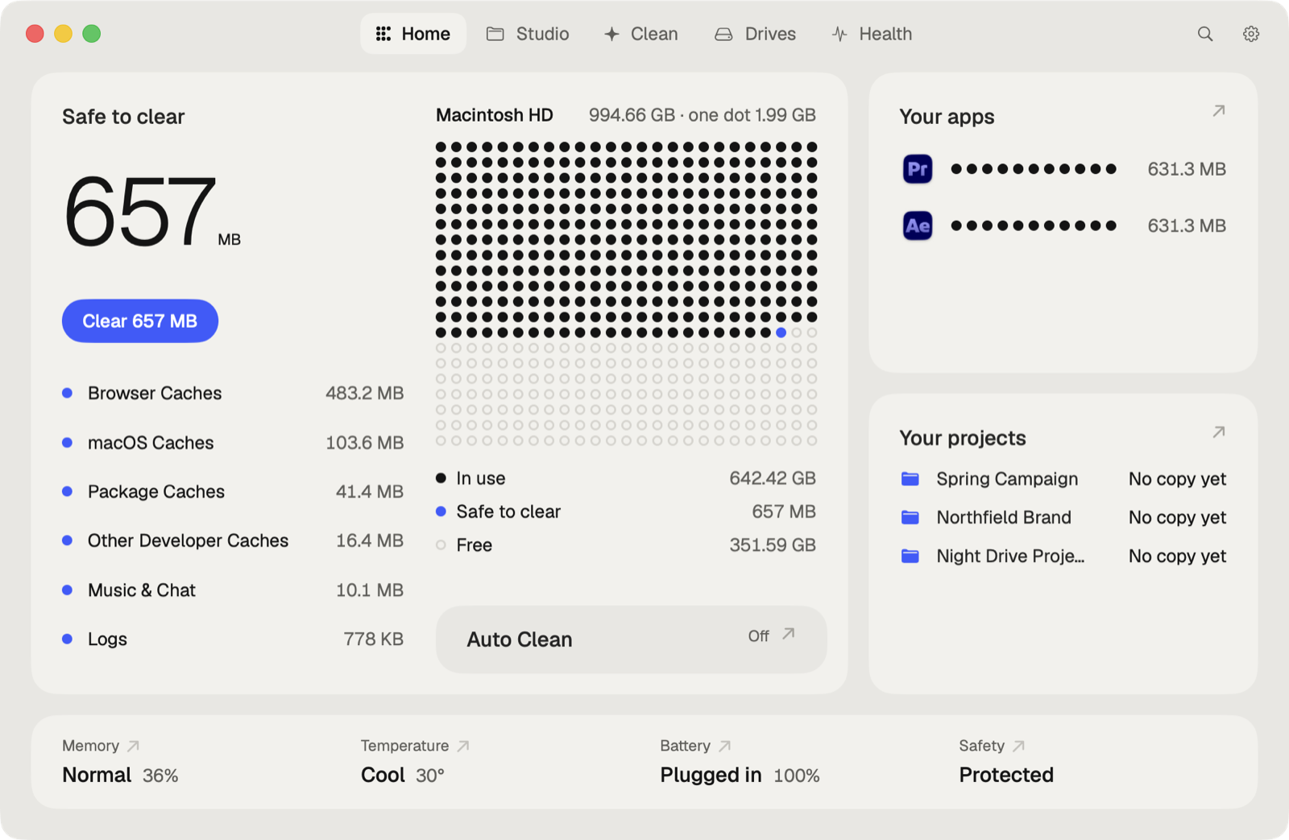Click the Clear 657 MB button

pyautogui.click(x=140, y=321)
